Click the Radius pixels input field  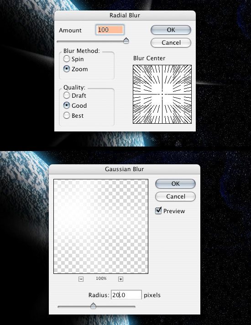tap(126, 295)
